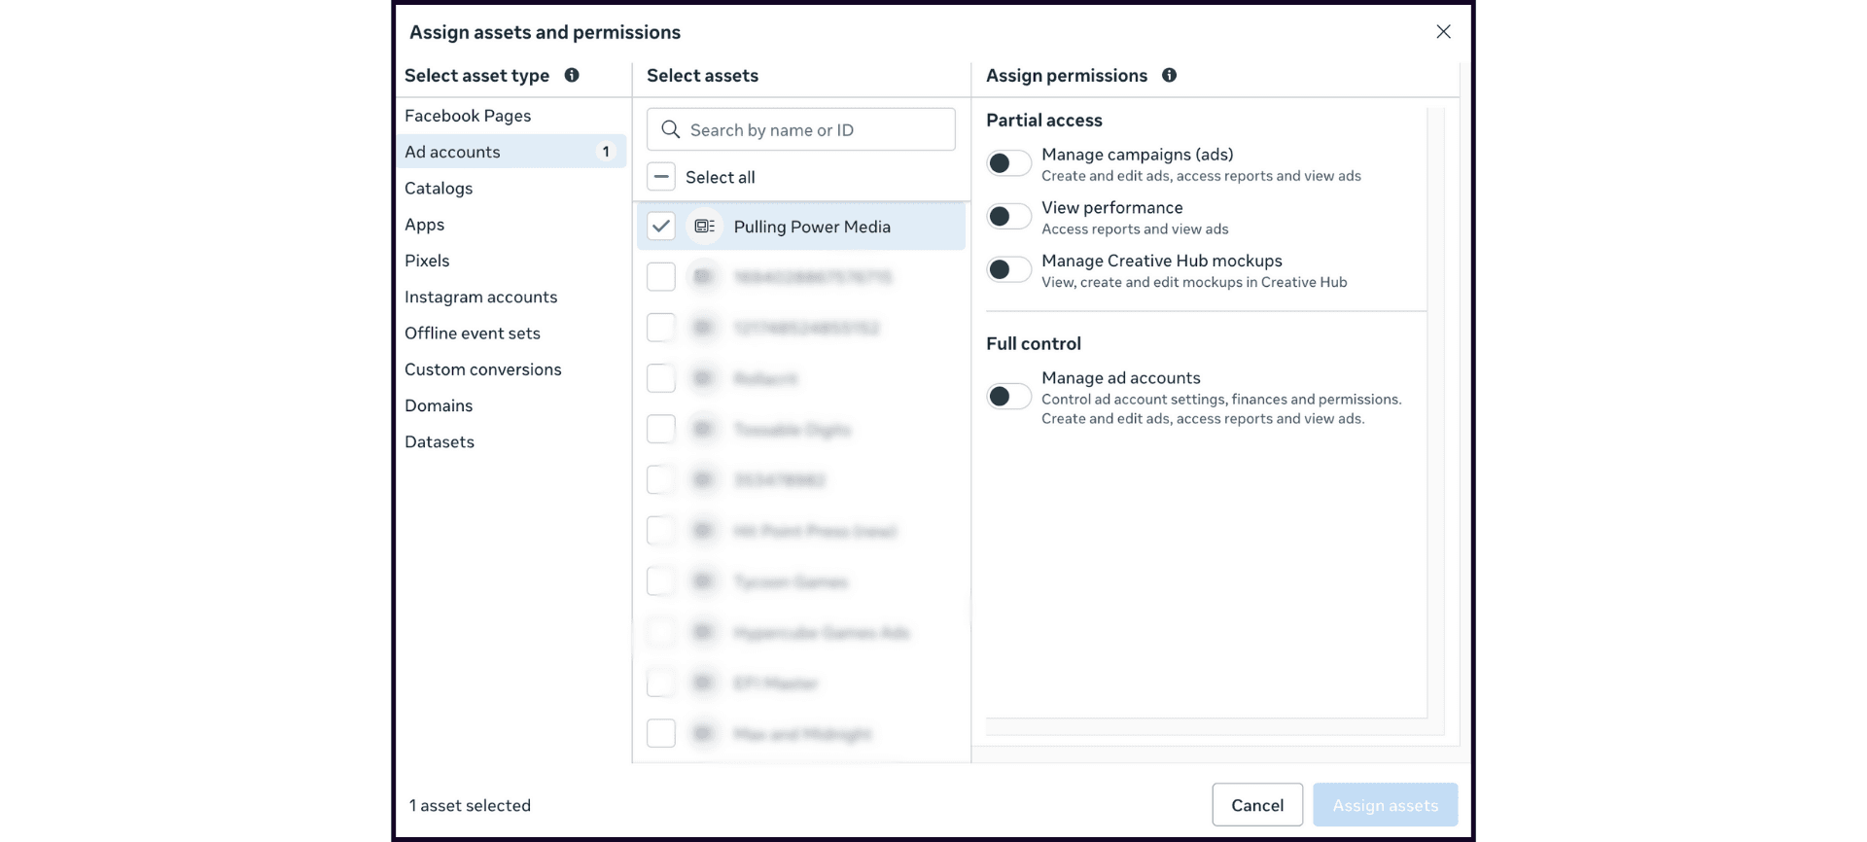1867x842 pixels.
Task: Uncheck the Pulling Power Media ad account
Action: coord(661,226)
